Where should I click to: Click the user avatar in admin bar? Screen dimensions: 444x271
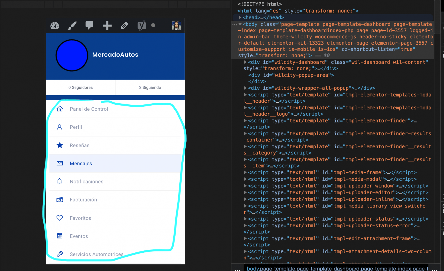coord(177,26)
